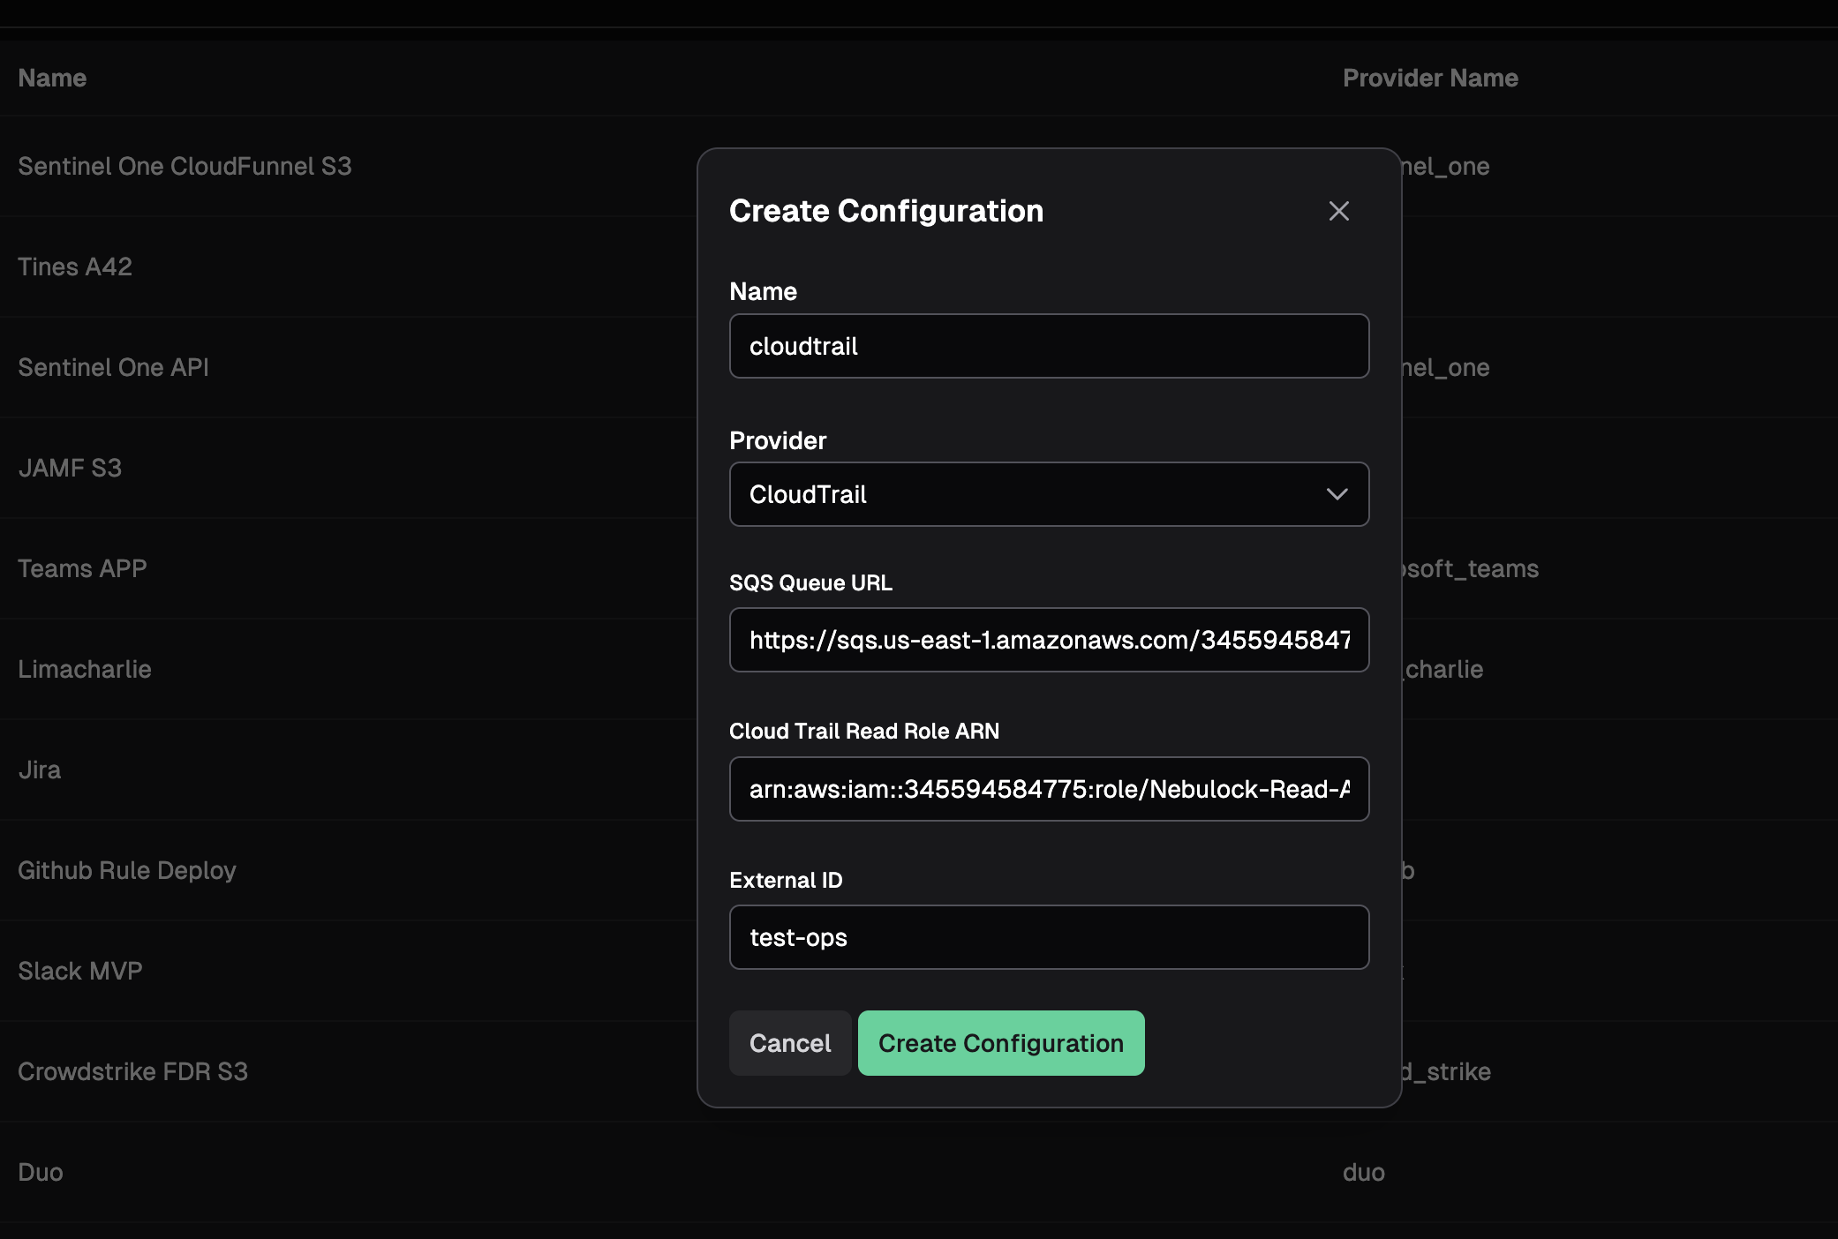This screenshot has height=1239, width=1838.
Task: Click the green Create Configuration button
Action: point(1000,1043)
